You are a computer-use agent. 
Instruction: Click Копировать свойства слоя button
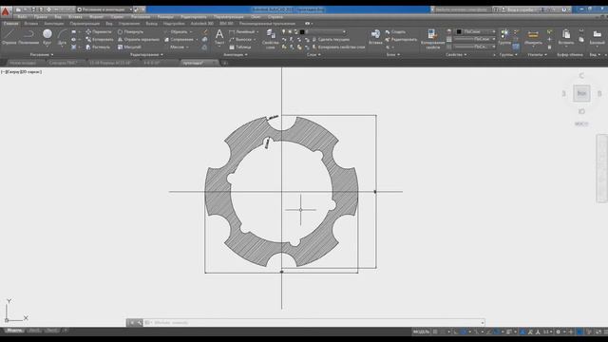click(338, 47)
